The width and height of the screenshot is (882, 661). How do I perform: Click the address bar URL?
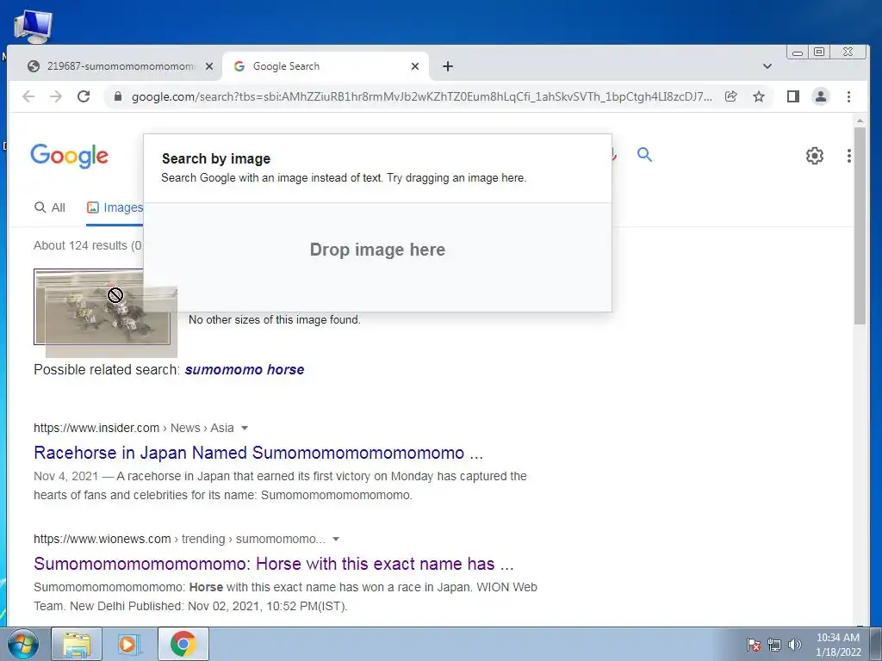422,96
